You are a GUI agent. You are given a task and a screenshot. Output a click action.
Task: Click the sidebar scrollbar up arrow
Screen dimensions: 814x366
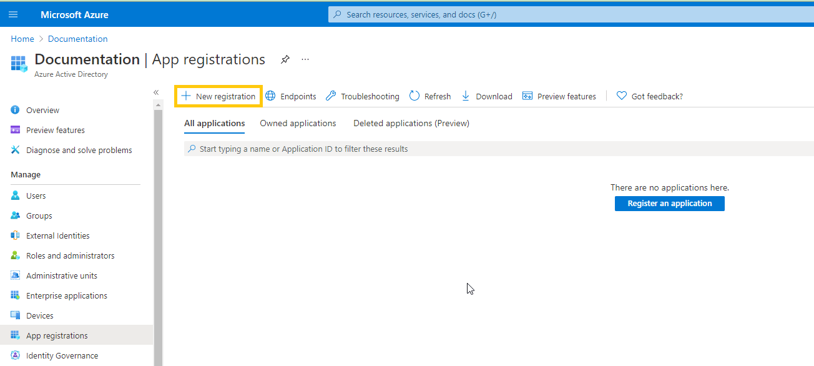pyautogui.click(x=158, y=105)
